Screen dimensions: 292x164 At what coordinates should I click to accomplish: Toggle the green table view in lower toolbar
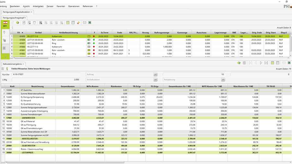tap(273, 63)
